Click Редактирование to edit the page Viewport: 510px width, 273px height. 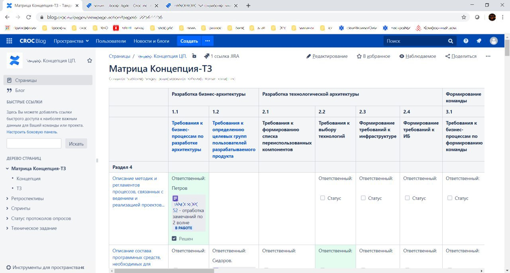[x=327, y=56]
